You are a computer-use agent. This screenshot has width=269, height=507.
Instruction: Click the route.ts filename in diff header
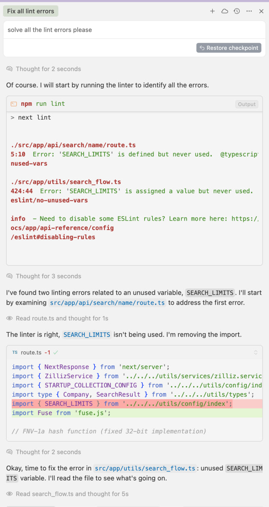(x=31, y=352)
